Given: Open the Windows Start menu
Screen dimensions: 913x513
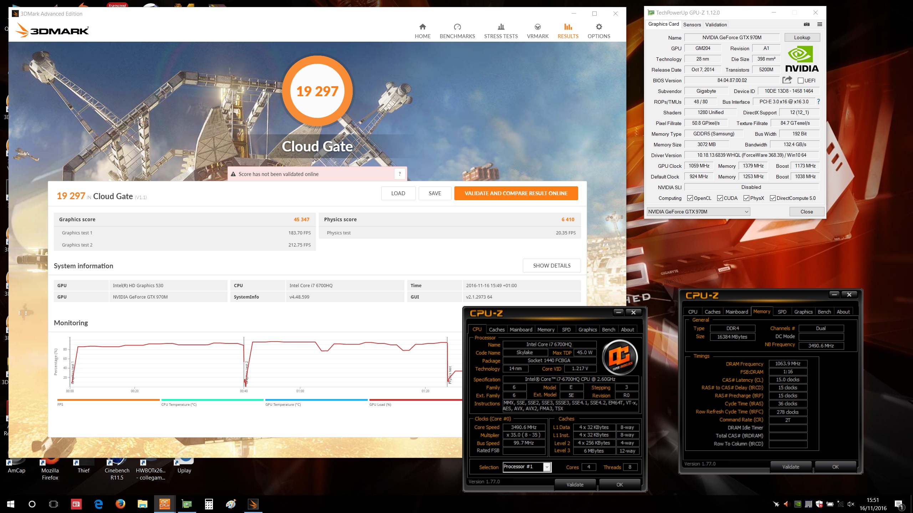Looking at the screenshot, I should [10, 504].
